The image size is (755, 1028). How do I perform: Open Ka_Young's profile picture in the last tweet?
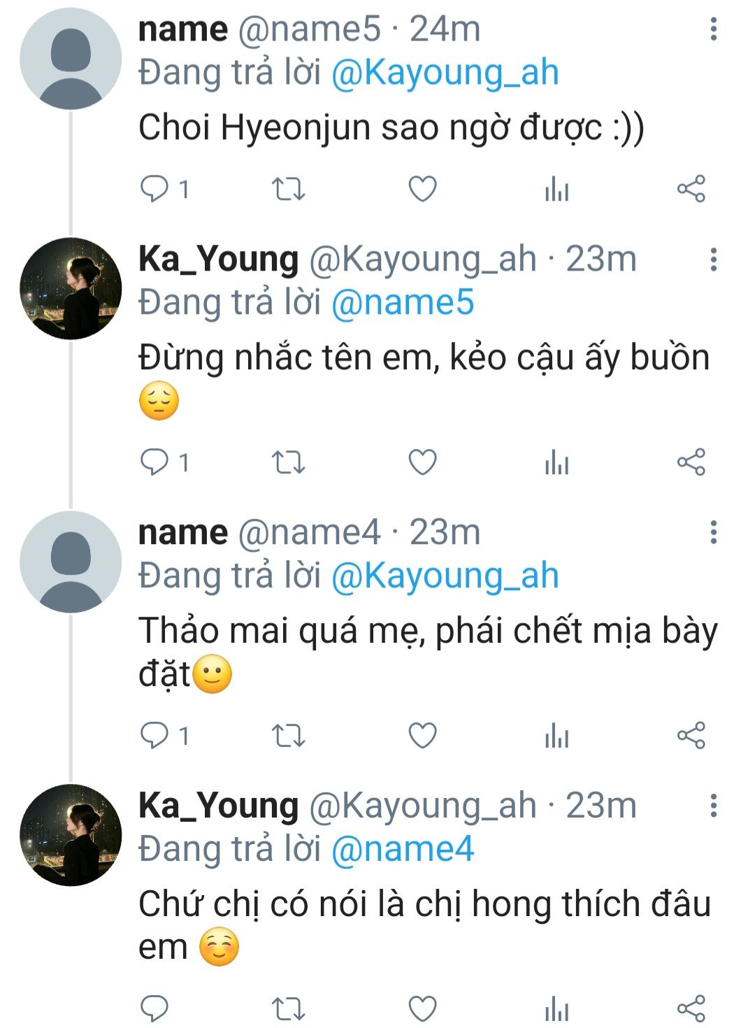pyautogui.click(x=71, y=835)
